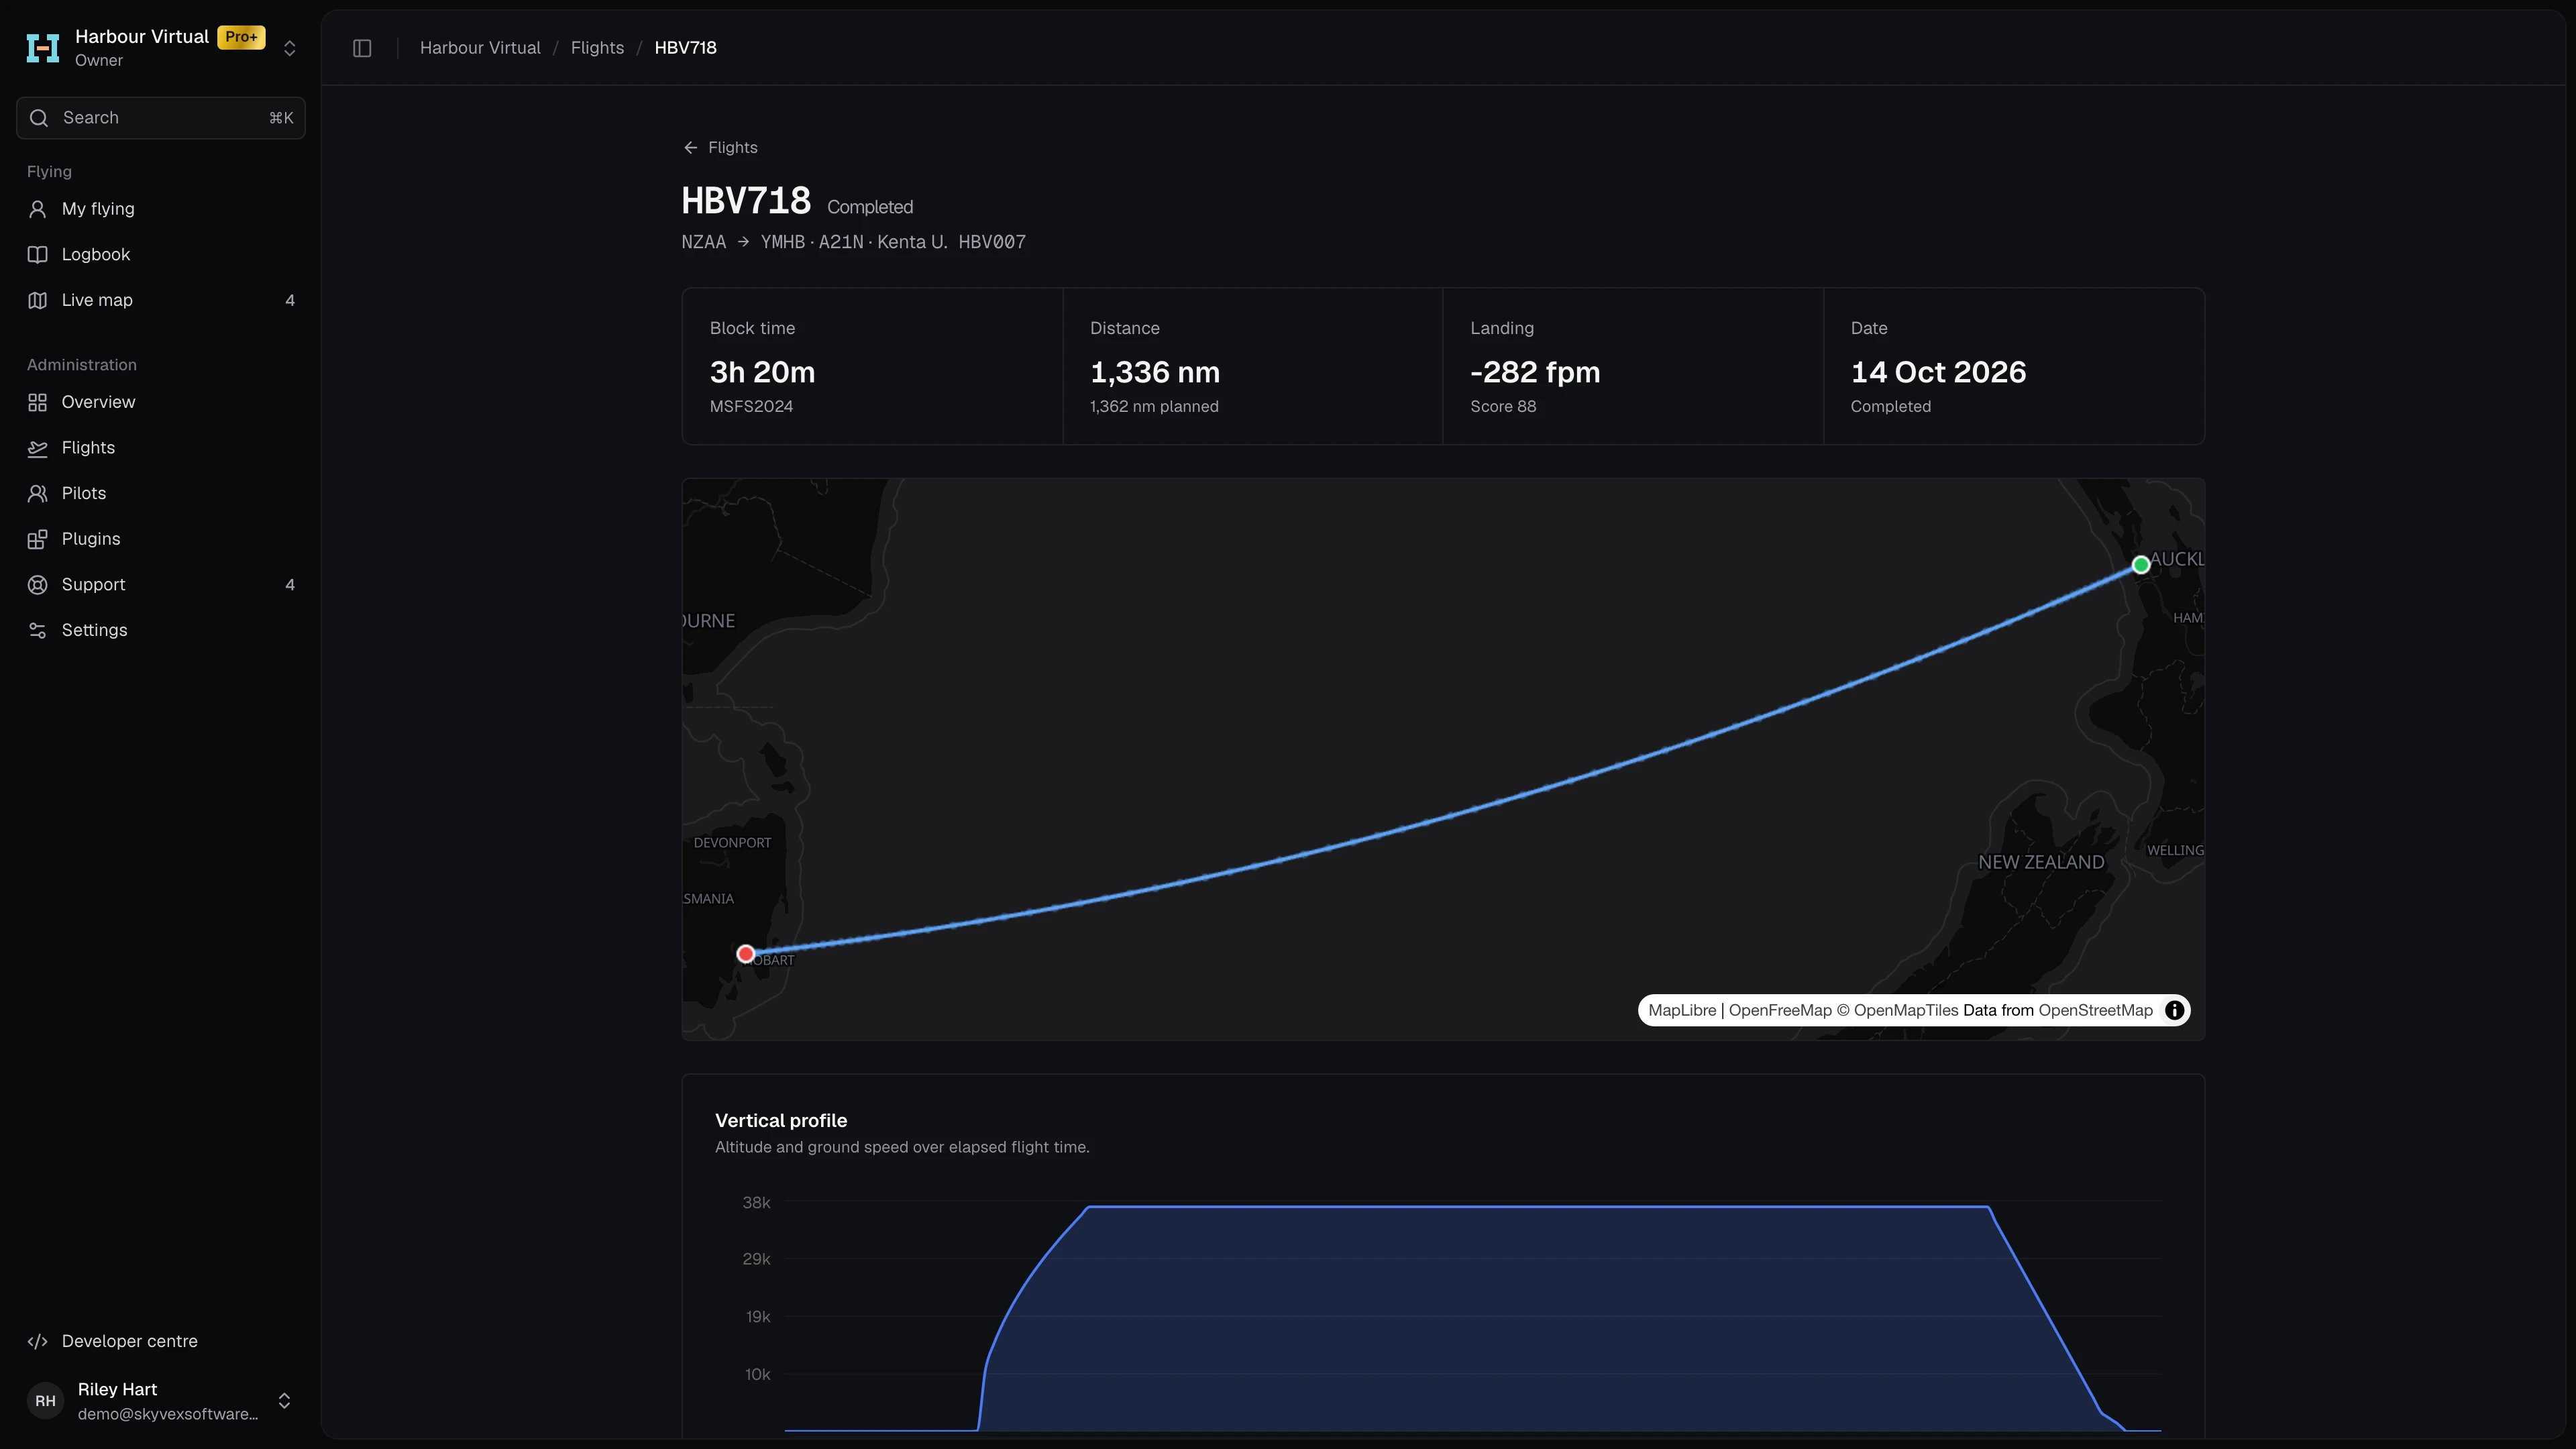Click Flights in the breadcrumb
Image resolution: width=2576 pixels, height=1449 pixels.
point(597,48)
